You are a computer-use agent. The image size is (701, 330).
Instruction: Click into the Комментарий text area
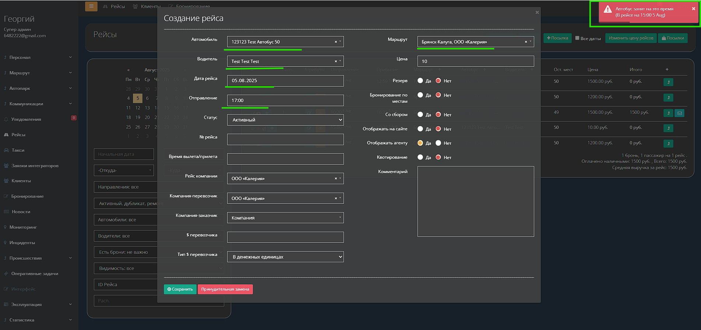point(475,201)
